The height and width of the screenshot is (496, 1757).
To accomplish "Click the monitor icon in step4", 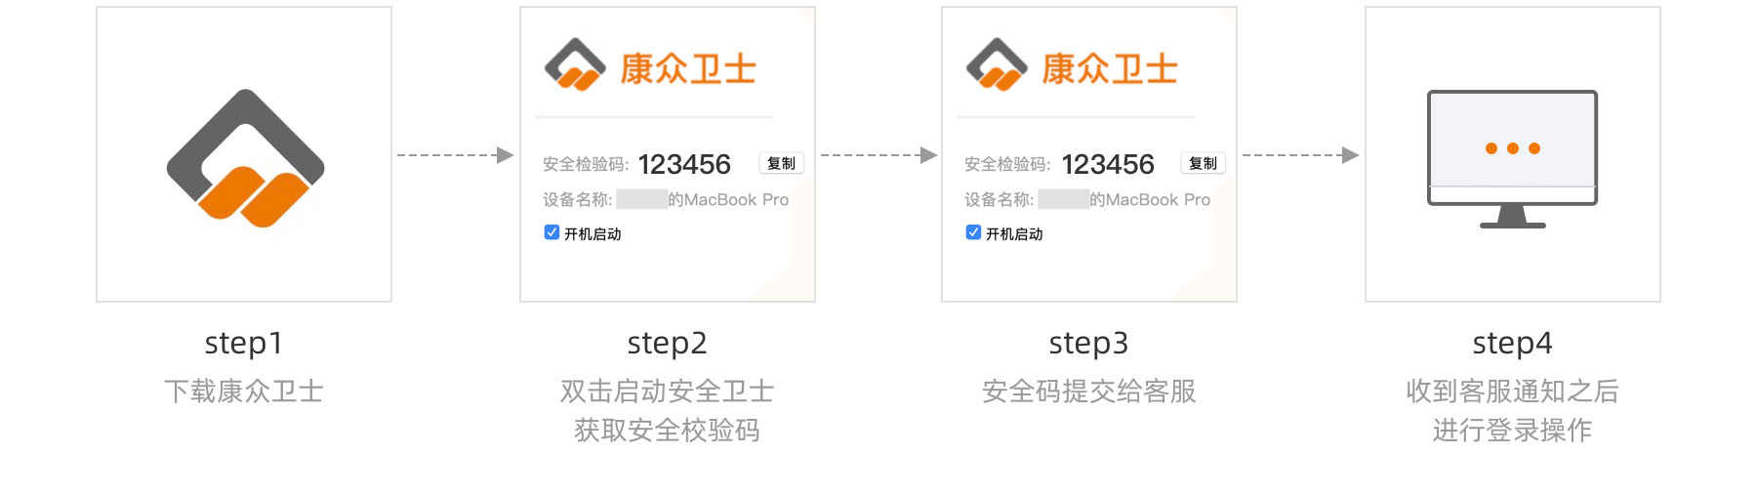I will point(1512,159).
